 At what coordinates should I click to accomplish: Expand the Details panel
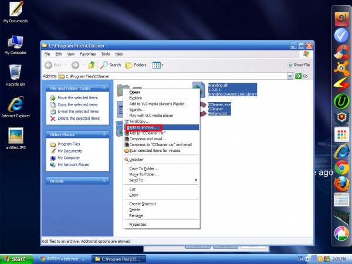tap(104, 181)
